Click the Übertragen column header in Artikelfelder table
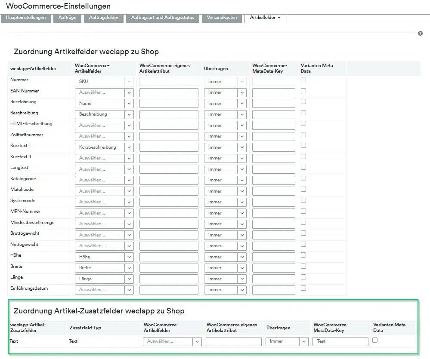430x359 pixels. click(x=216, y=68)
